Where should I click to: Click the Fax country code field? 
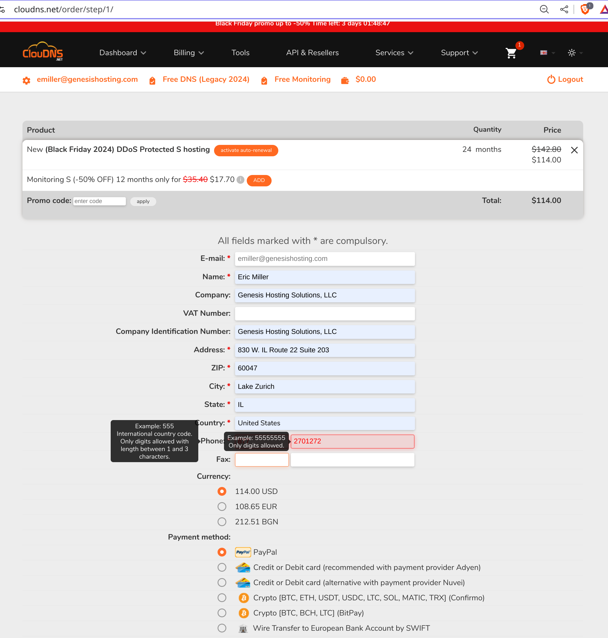coord(262,460)
